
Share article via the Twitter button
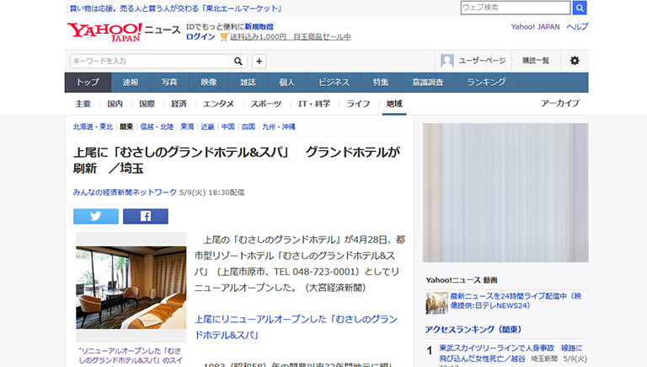pos(96,216)
